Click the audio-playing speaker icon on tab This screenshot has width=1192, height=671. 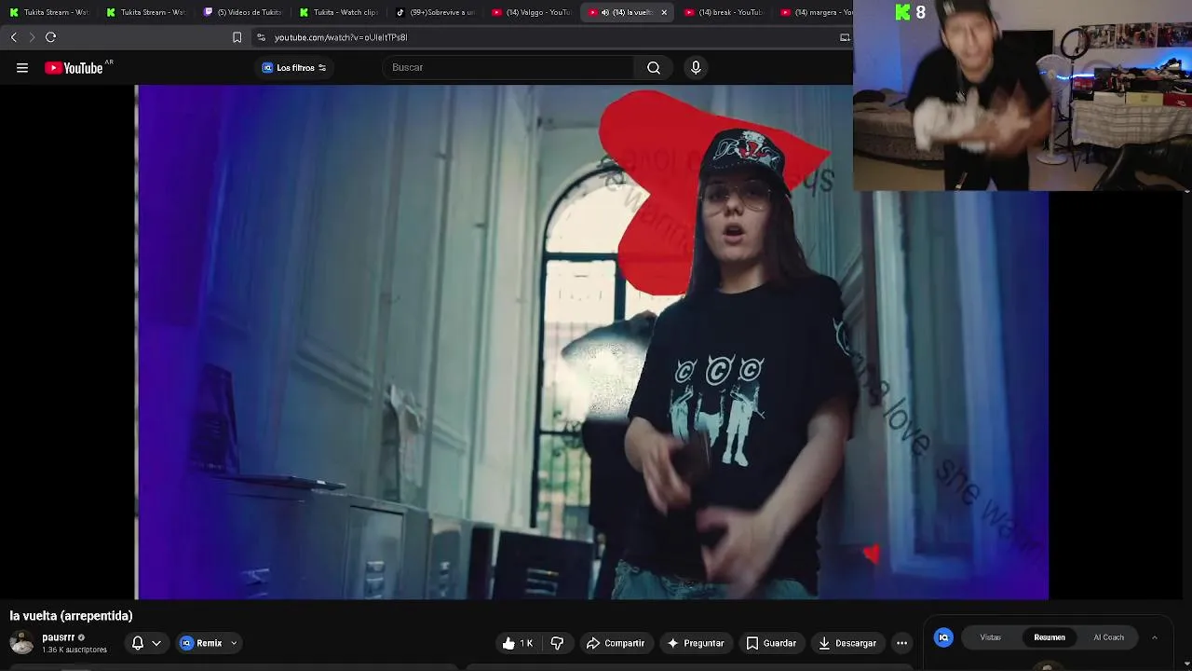(x=605, y=12)
